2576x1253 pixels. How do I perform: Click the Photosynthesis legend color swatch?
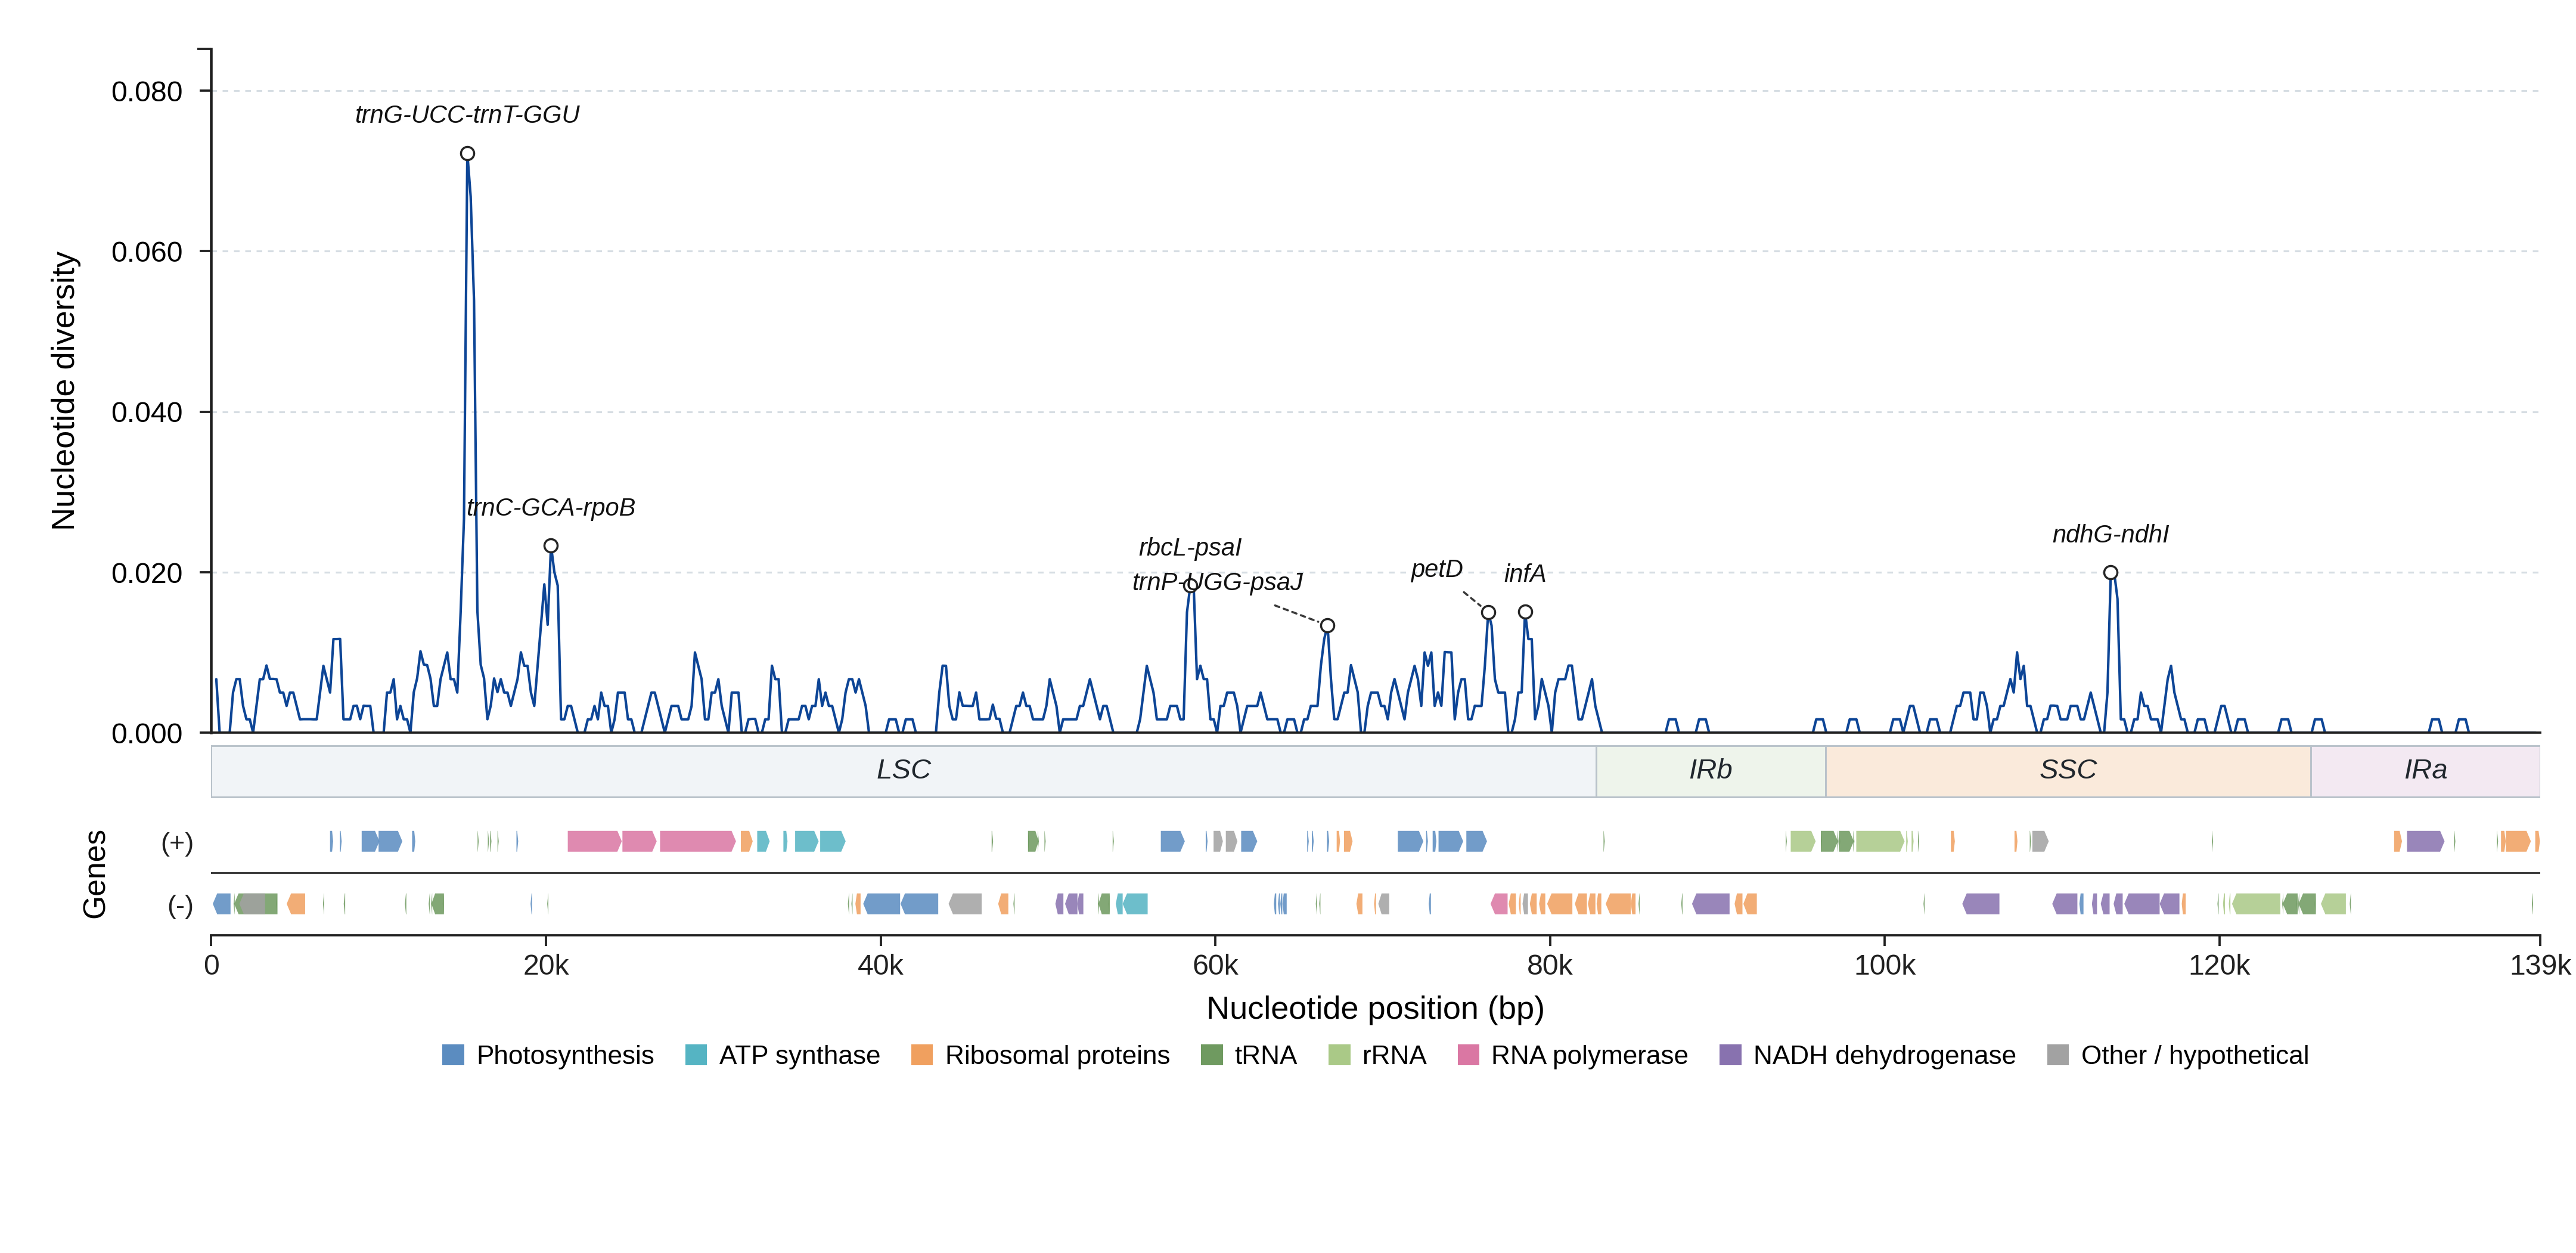pyautogui.click(x=453, y=1055)
